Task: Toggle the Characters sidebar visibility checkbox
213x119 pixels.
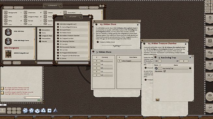Action: (x=41, y=13)
